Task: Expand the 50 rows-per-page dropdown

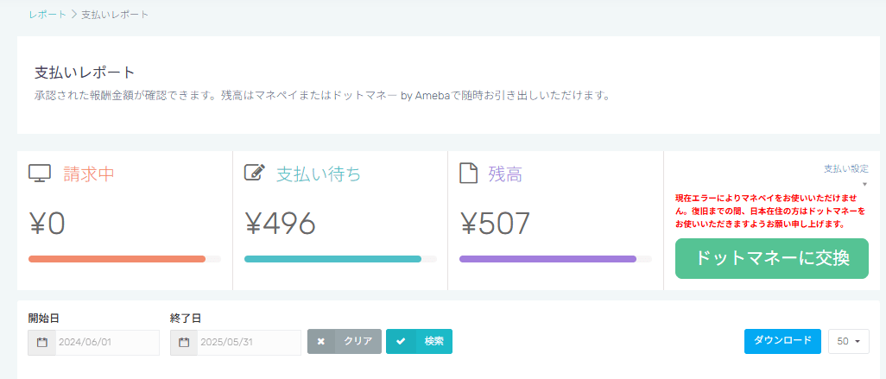Action: (x=849, y=341)
